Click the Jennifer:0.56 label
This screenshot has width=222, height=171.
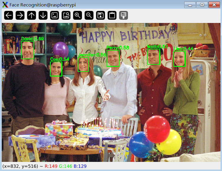pyautogui.click(x=92, y=55)
